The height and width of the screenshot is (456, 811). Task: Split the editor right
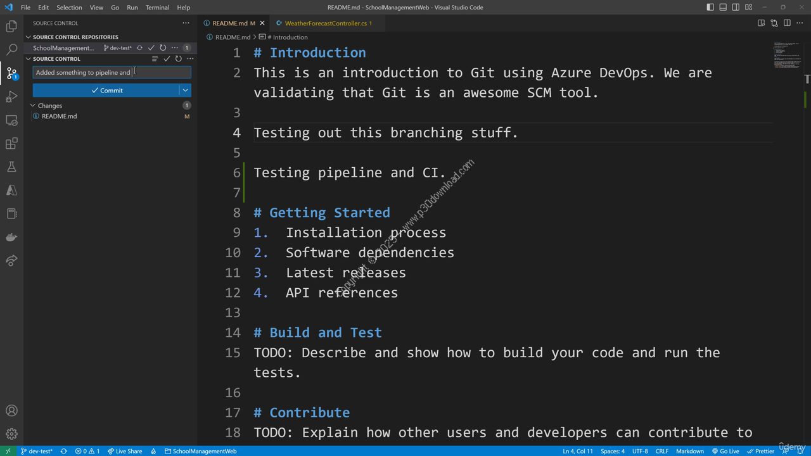pos(787,23)
